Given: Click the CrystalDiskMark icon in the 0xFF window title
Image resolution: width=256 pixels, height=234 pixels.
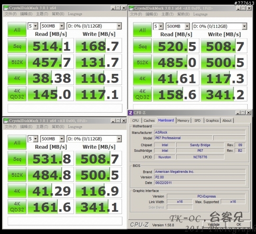Looking at the screenshot, I should [132, 8].
